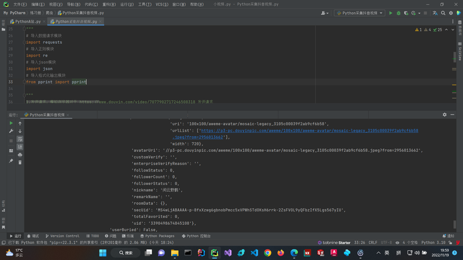Screen dimensions: 463x260
Task: Open the Python Packages tool window
Action: point(157,236)
